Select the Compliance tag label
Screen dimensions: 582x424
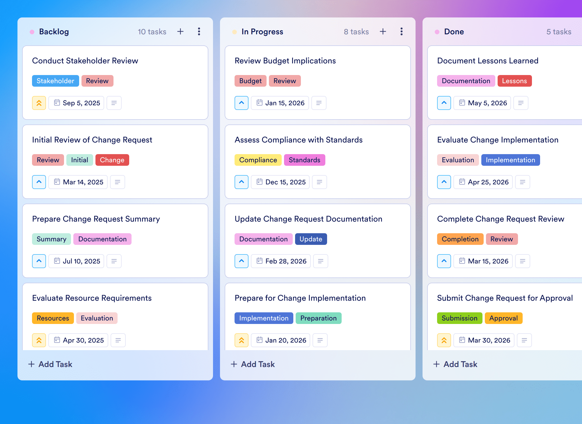click(258, 160)
